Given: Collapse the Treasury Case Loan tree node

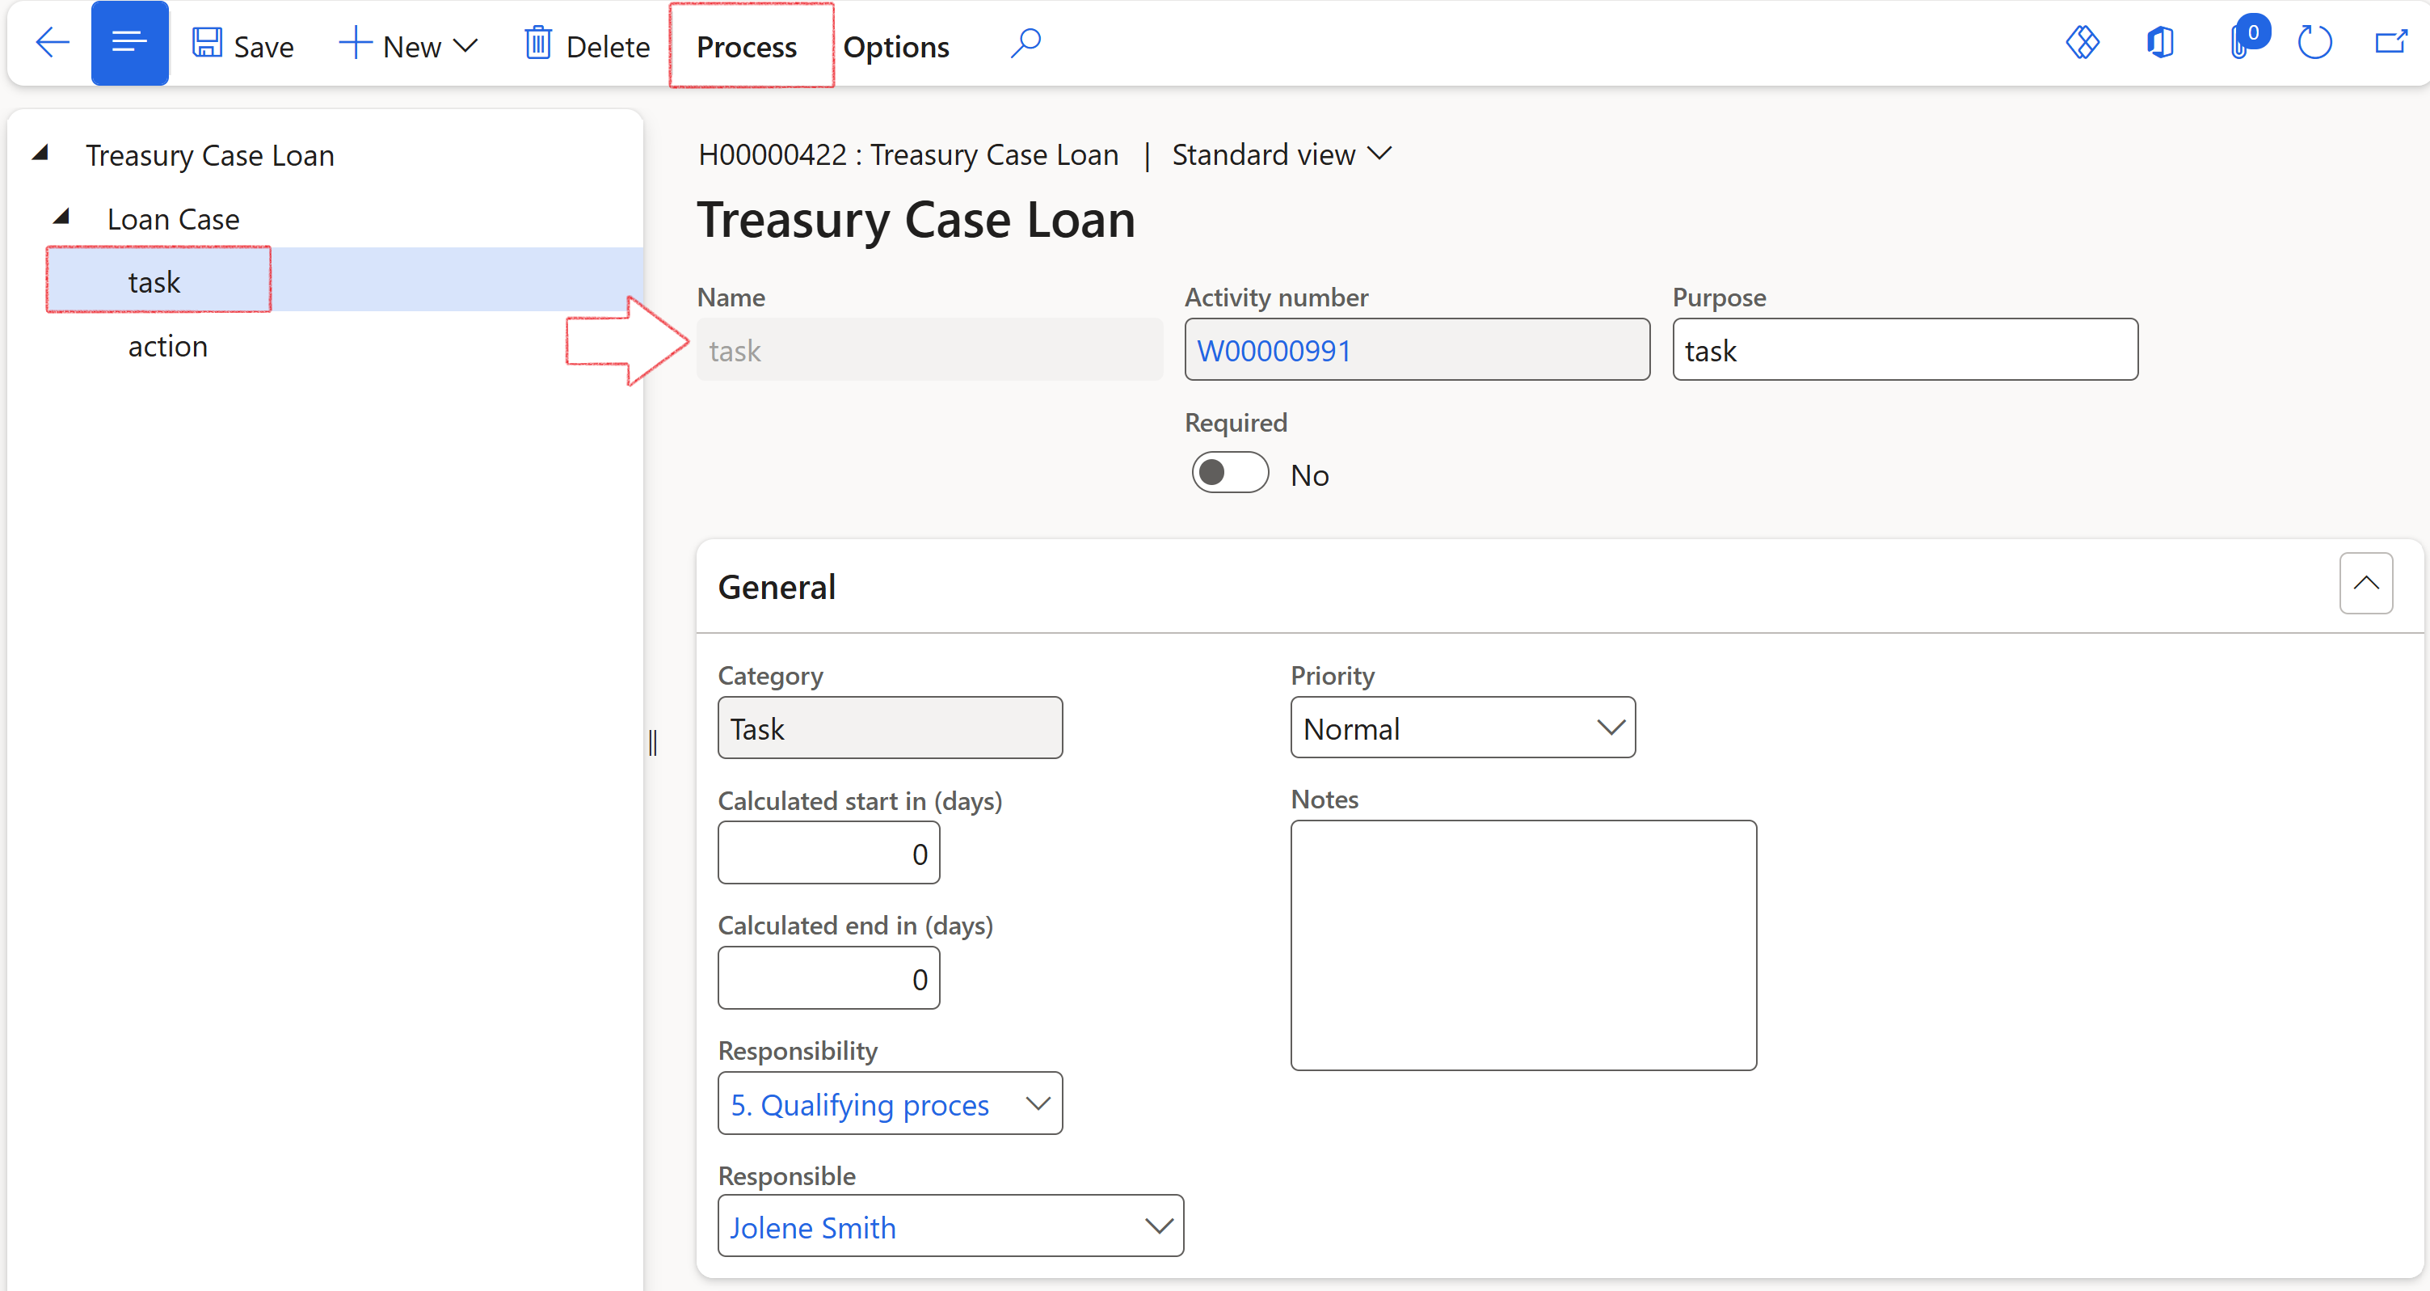Looking at the screenshot, I should 40,154.
